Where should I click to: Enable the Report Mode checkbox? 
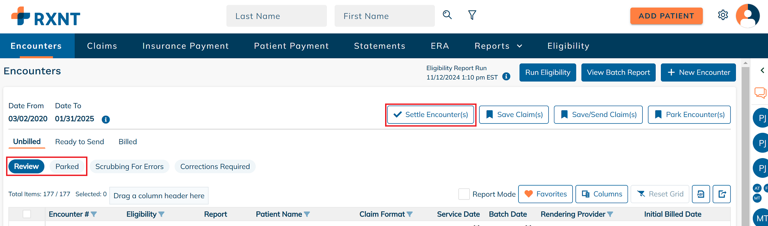(464, 194)
